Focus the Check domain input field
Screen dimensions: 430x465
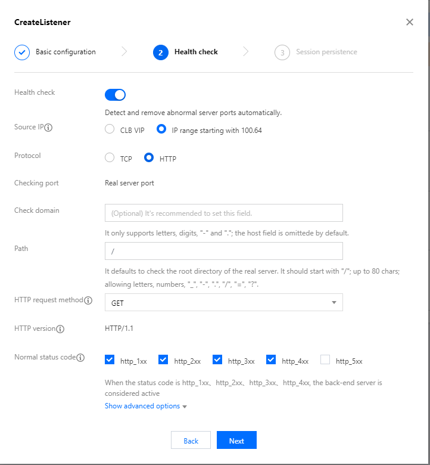pos(223,213)
